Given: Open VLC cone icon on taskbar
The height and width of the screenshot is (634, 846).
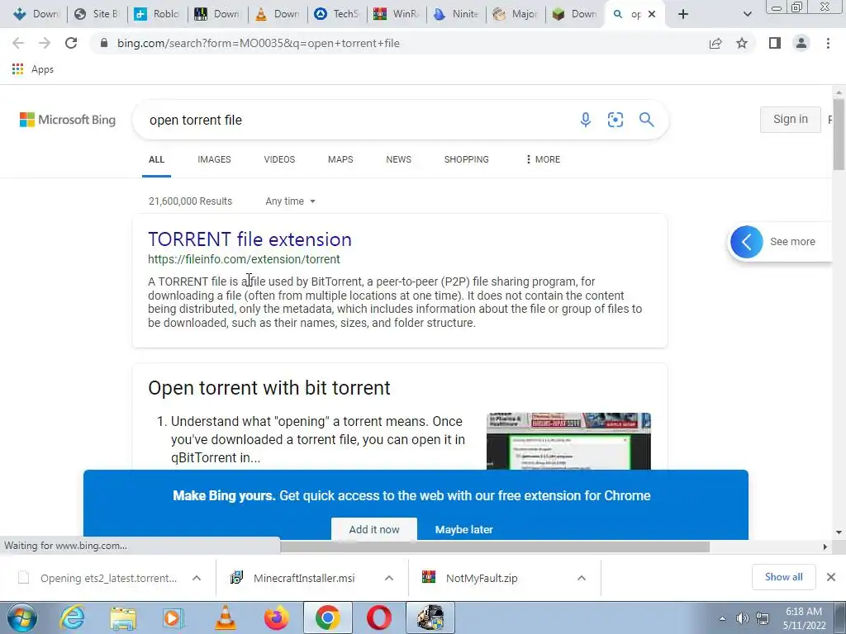Looking at the screenshot, I should (225, 617).
